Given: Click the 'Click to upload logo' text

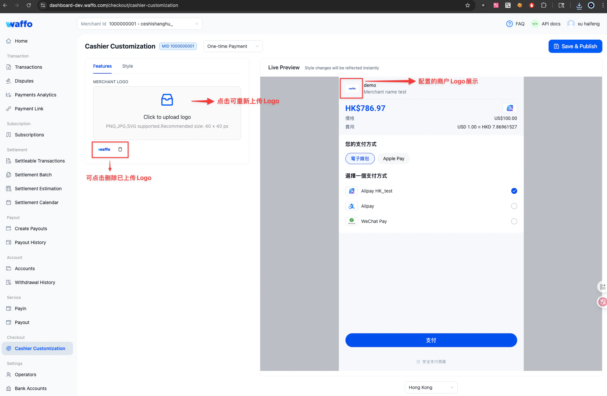Looking at the screenshot, I should (x=167, y=117).
